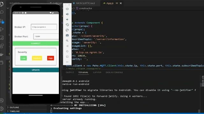Image resolution: width=204 pixels, height=114 pixels.
Task: Close the emulator toolbar window
Action: click(69, 5)
